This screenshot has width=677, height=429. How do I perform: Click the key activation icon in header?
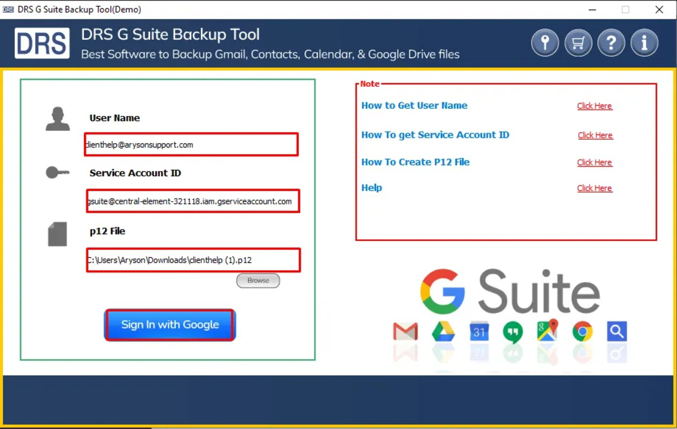click(x=545, y=42)
